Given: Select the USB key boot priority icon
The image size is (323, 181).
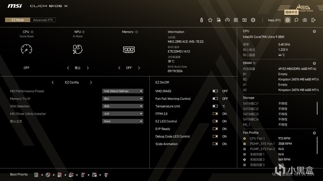Looking at the screenshot, I should coord(83,175).
